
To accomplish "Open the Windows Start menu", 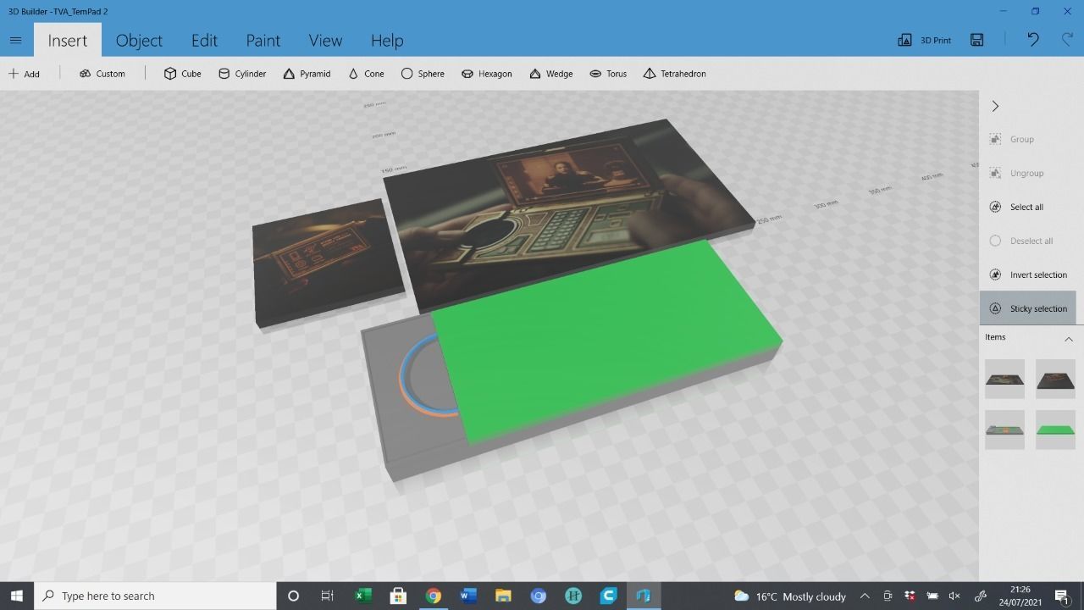I will click(16, 596).
